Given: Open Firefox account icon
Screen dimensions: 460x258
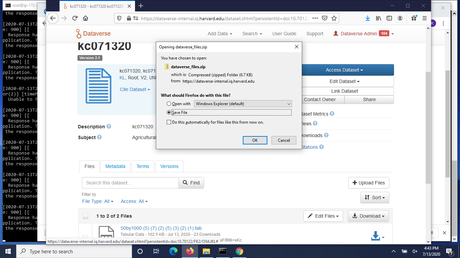Looking at the screenshot, I should coord(400,18).
